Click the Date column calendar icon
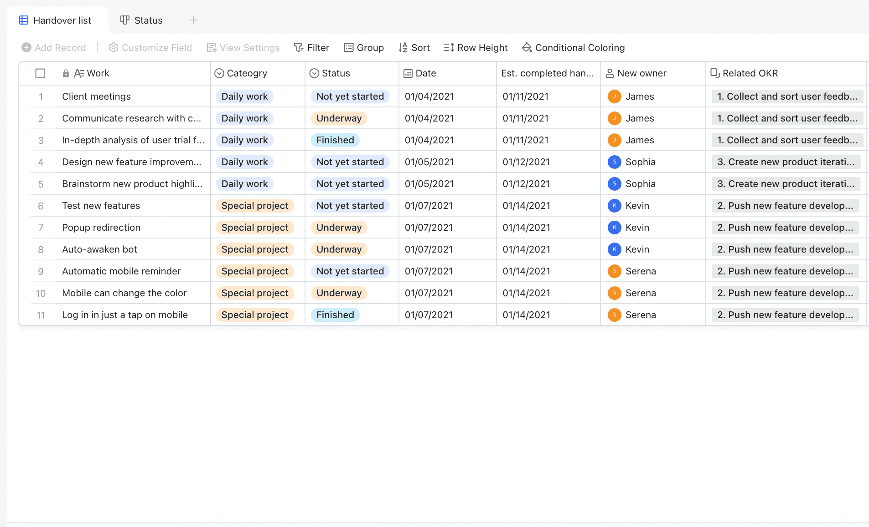Image resolution: width=869 pixels, height=527 pixels. pyautogui.click(x=408, y=73)
